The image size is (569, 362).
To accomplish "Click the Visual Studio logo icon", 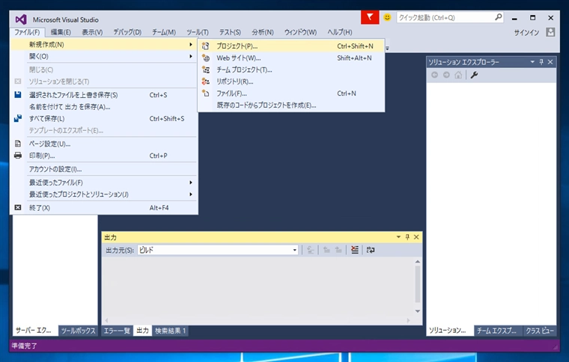I will pos(21,19).
